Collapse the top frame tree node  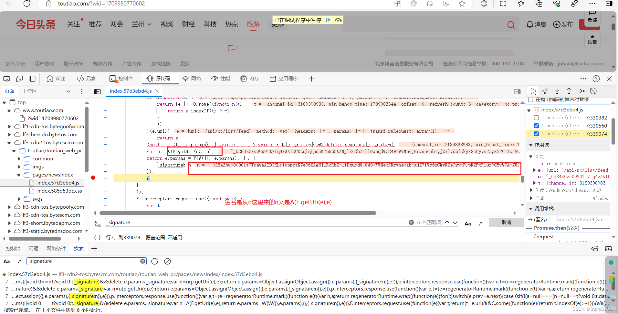[x=4, y=102]
